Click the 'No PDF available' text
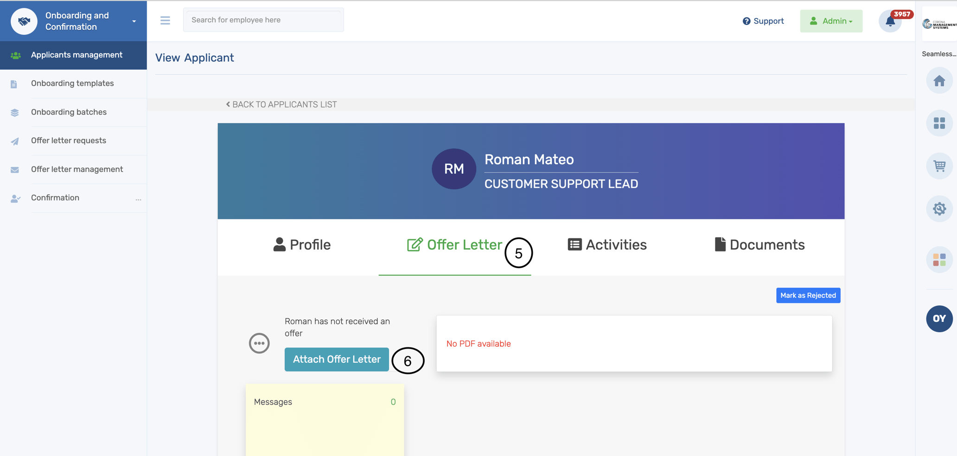The width and height of the screenshot is (957, 456). (478, 344)
